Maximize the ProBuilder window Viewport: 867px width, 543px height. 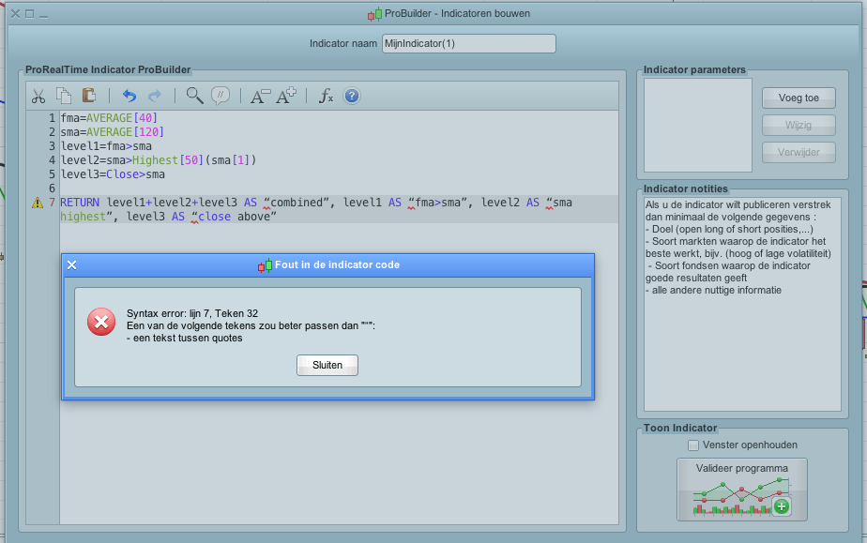pyautogui.click(x=30, y=14)
